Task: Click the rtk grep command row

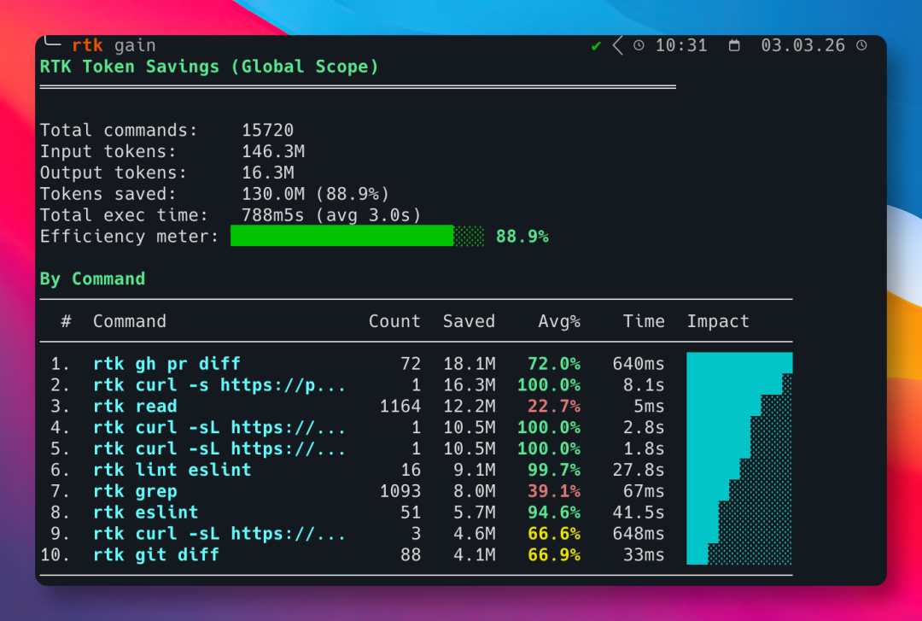Action: [x=135, y=491]
